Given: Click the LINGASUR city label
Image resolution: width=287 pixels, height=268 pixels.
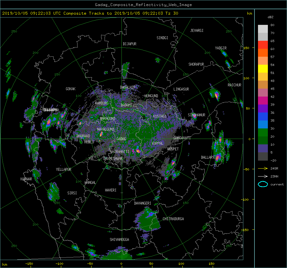Looking at the screenshot, I should coord(181,89).
